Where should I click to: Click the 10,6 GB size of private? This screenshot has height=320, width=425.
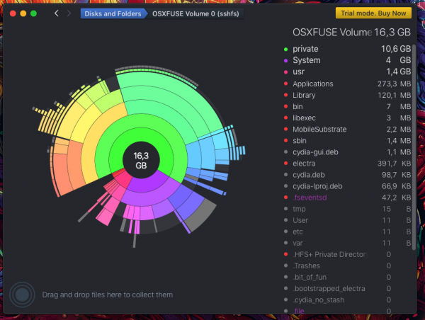pos(396,49)
